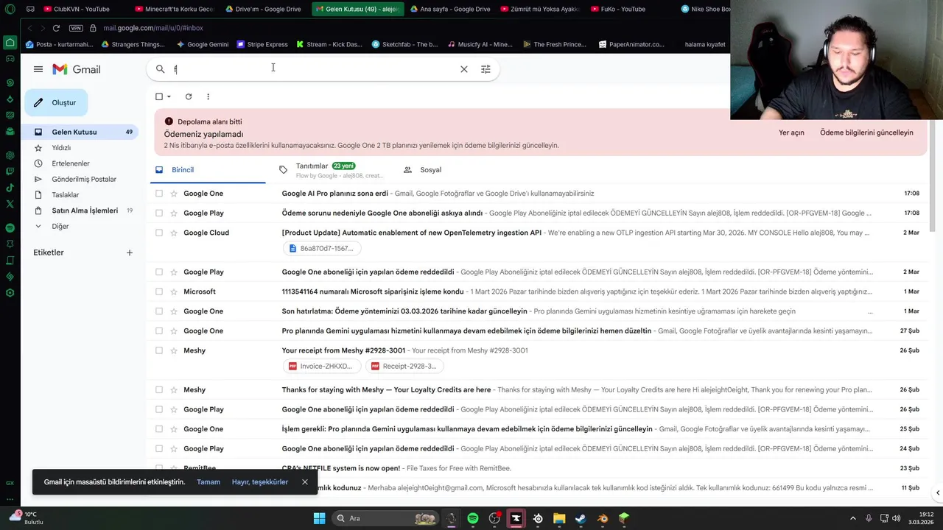Check the Google Cloud email checkbox
The height and width of the screenshot is (530, 943).
159,233
